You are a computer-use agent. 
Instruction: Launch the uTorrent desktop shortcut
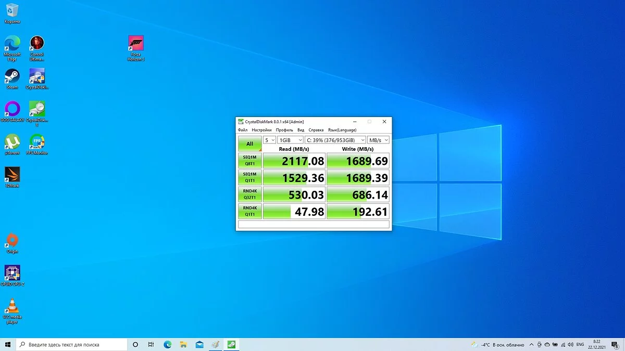point(12,142)
